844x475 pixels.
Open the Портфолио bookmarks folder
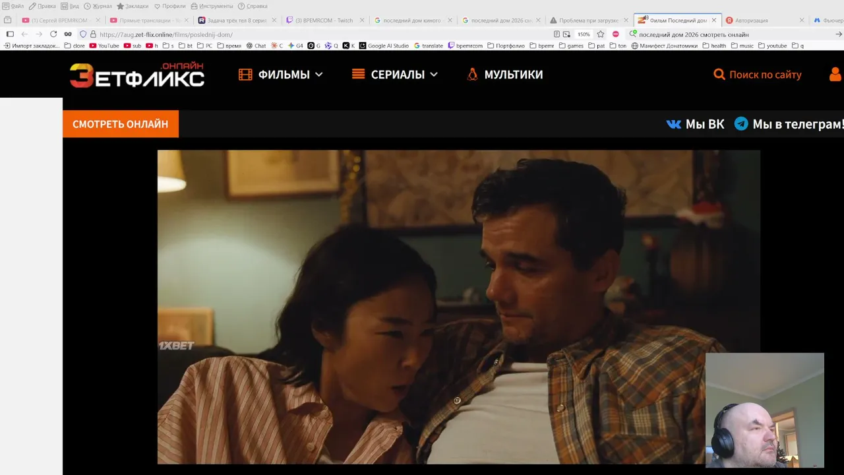[506, 46]
